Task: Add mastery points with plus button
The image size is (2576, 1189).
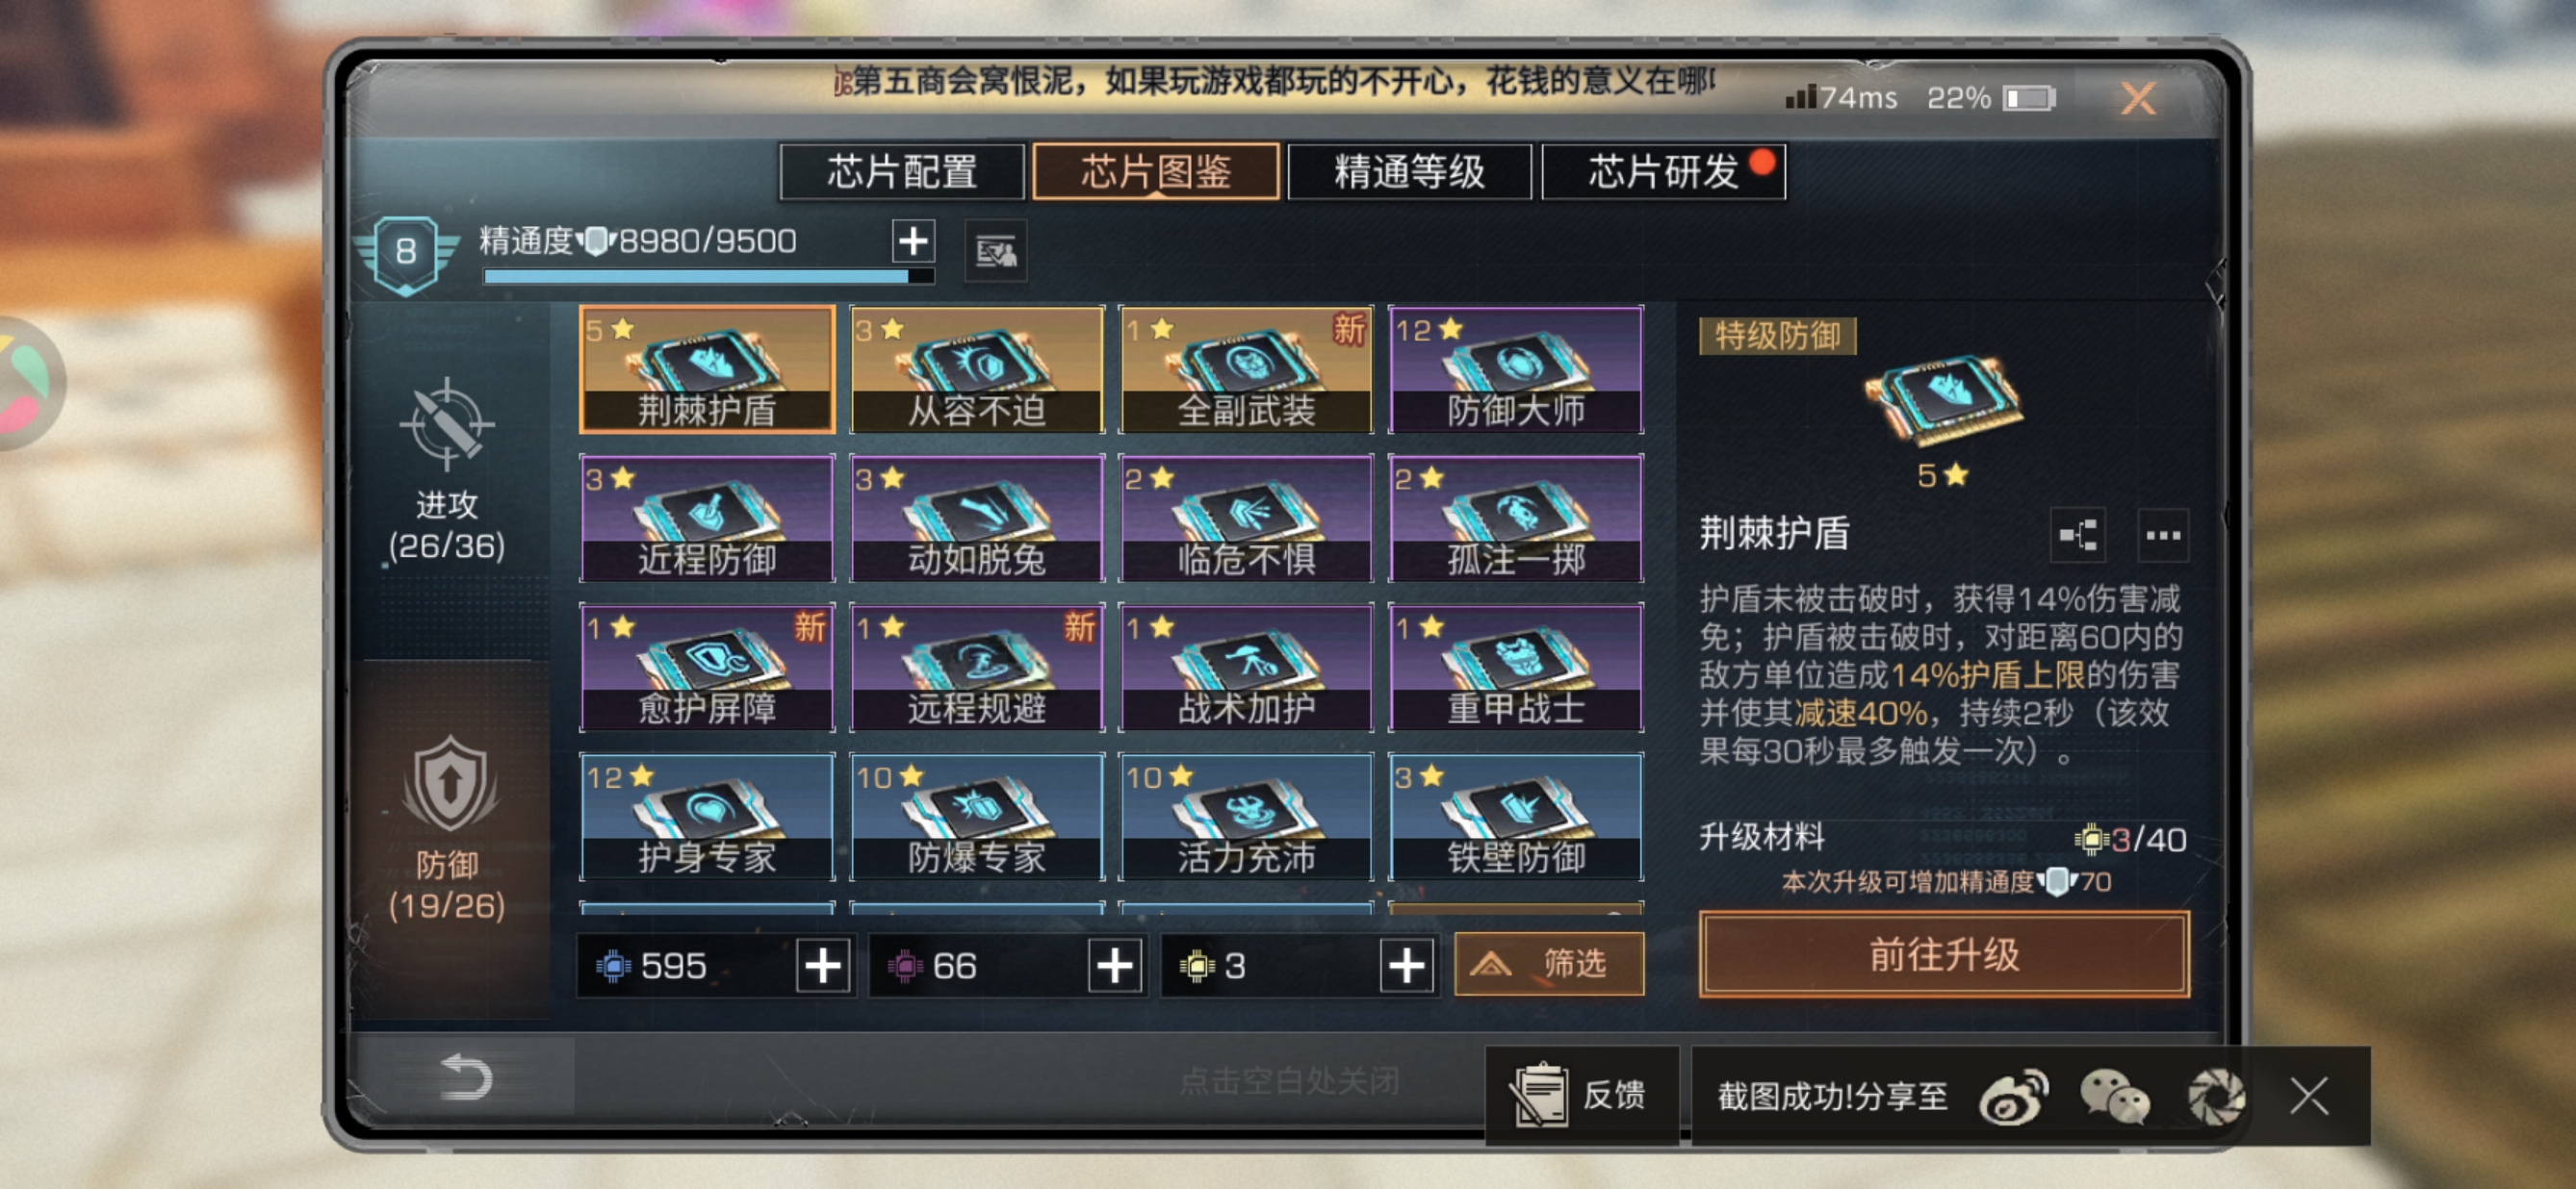Action: point(913,240)
